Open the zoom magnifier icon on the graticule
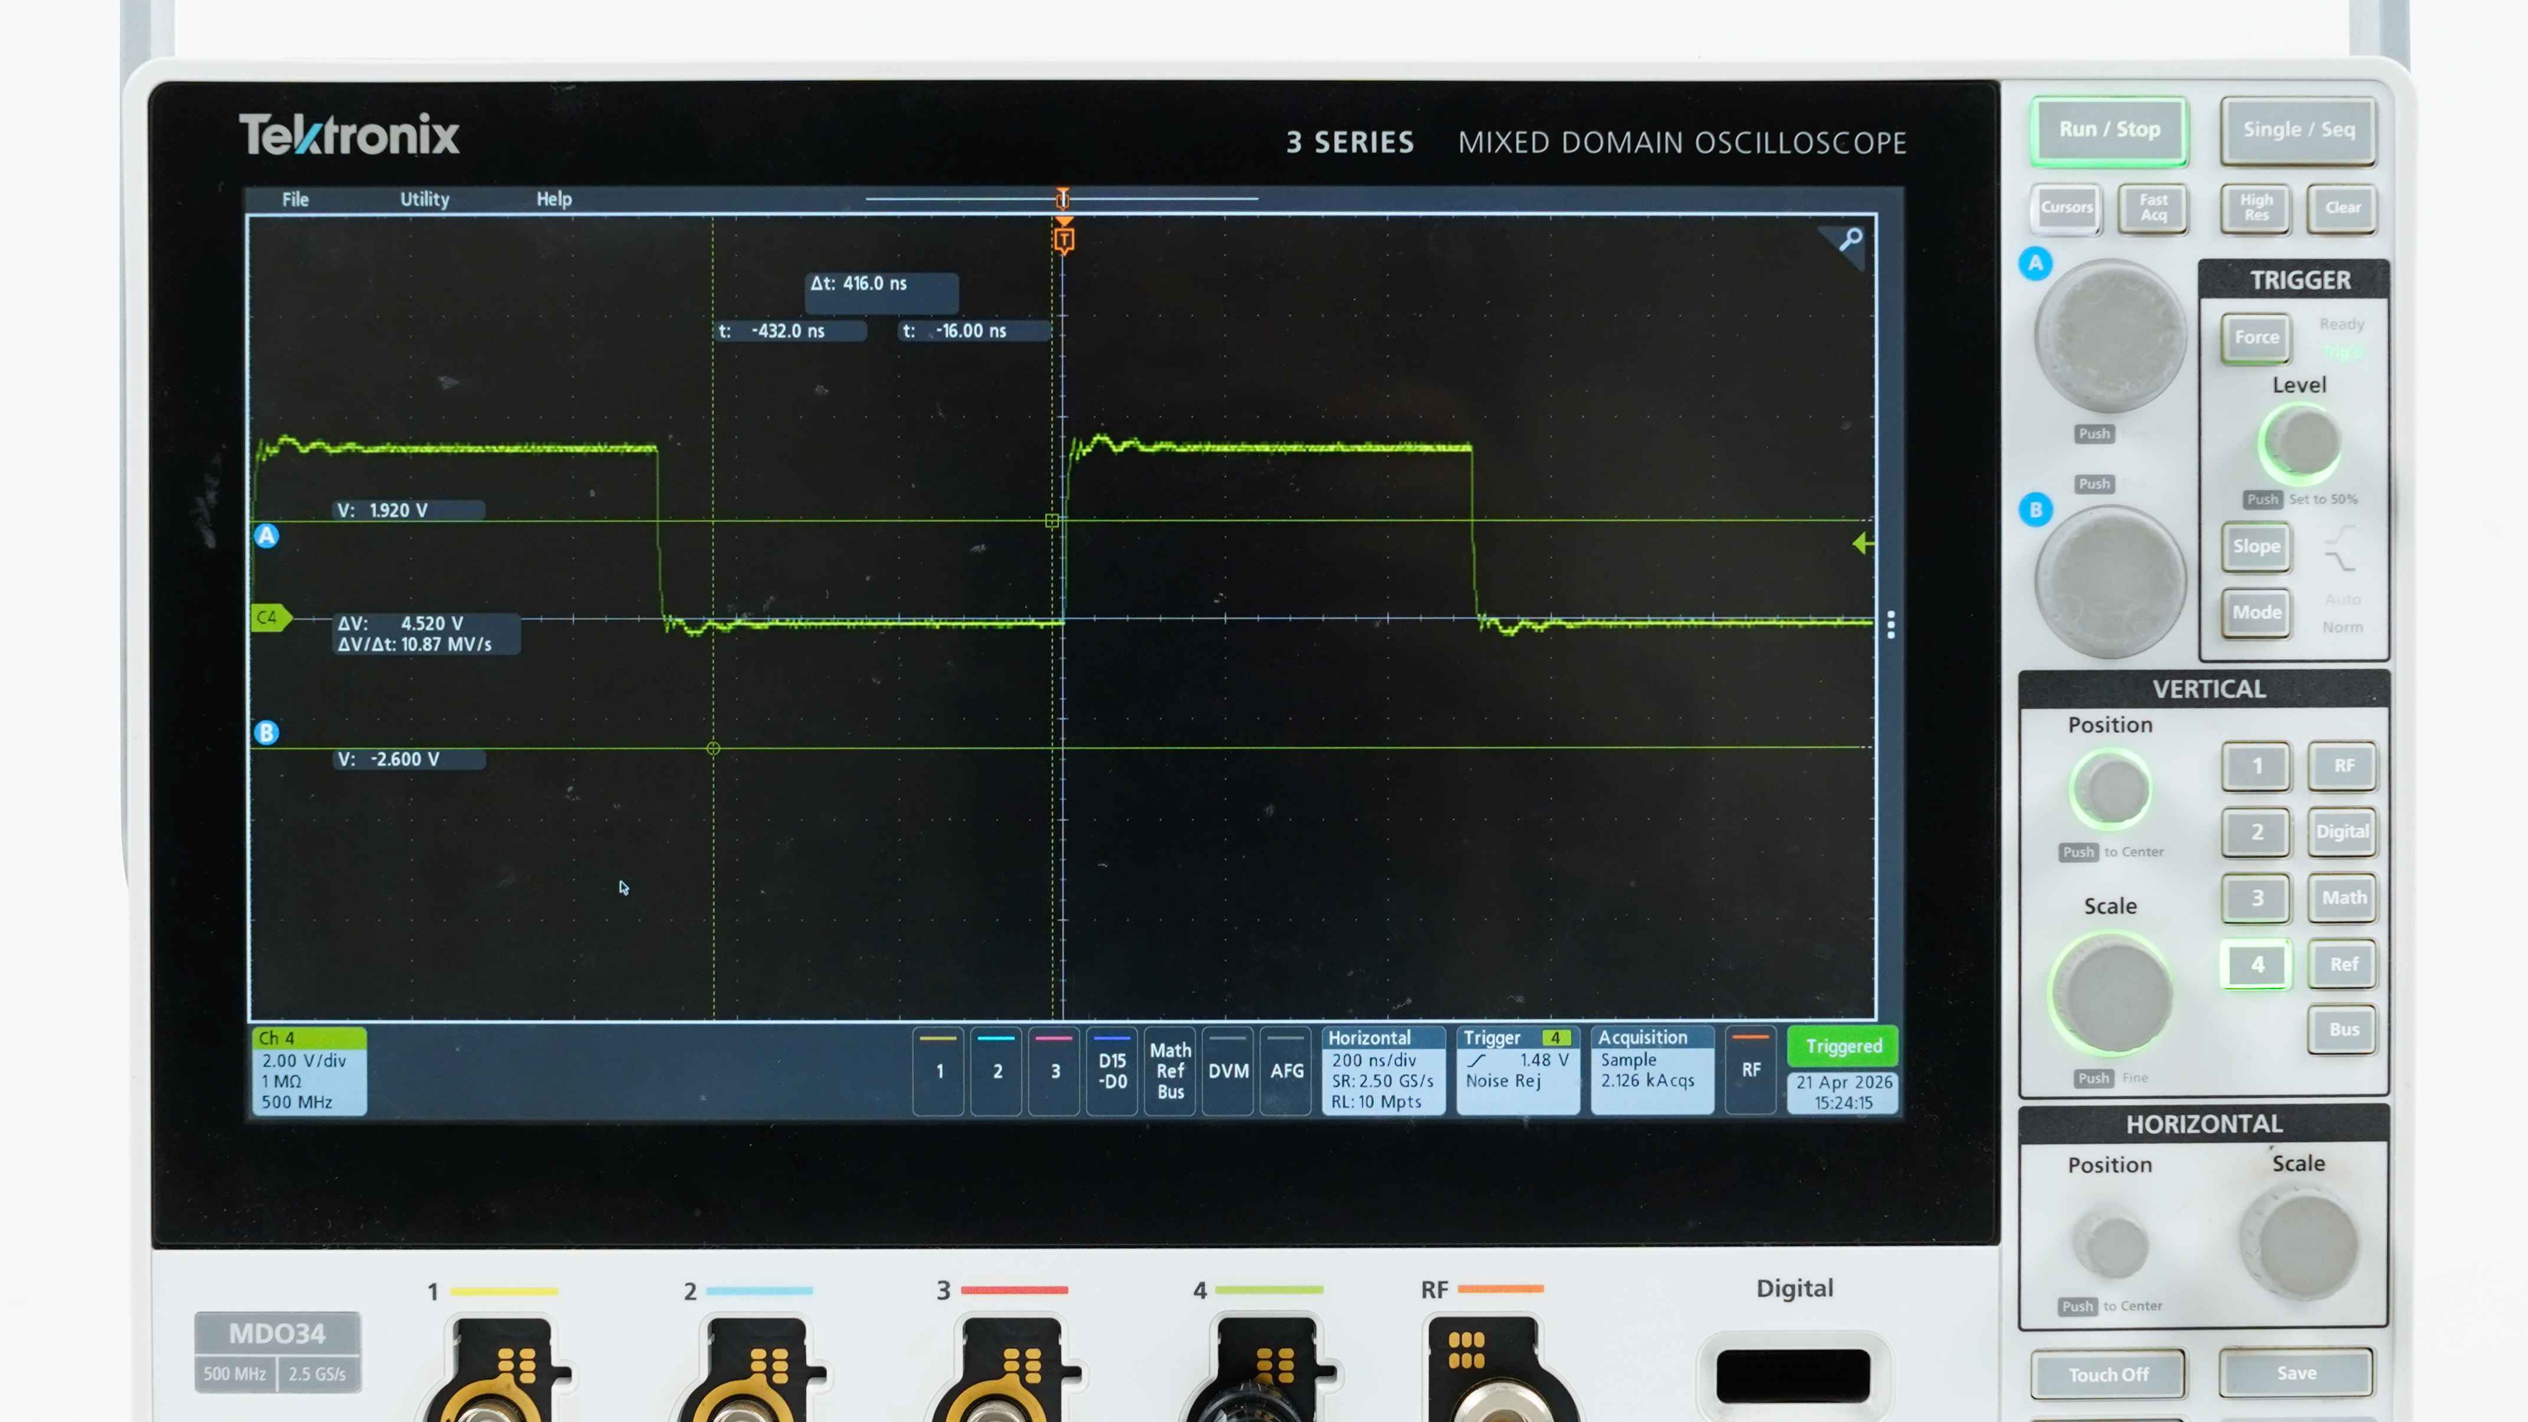 [1849, 239]
